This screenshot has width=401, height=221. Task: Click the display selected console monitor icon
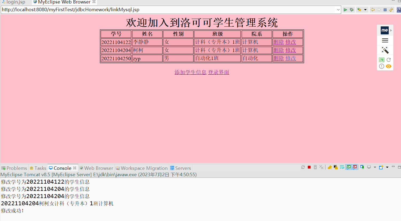click(369, 167)
